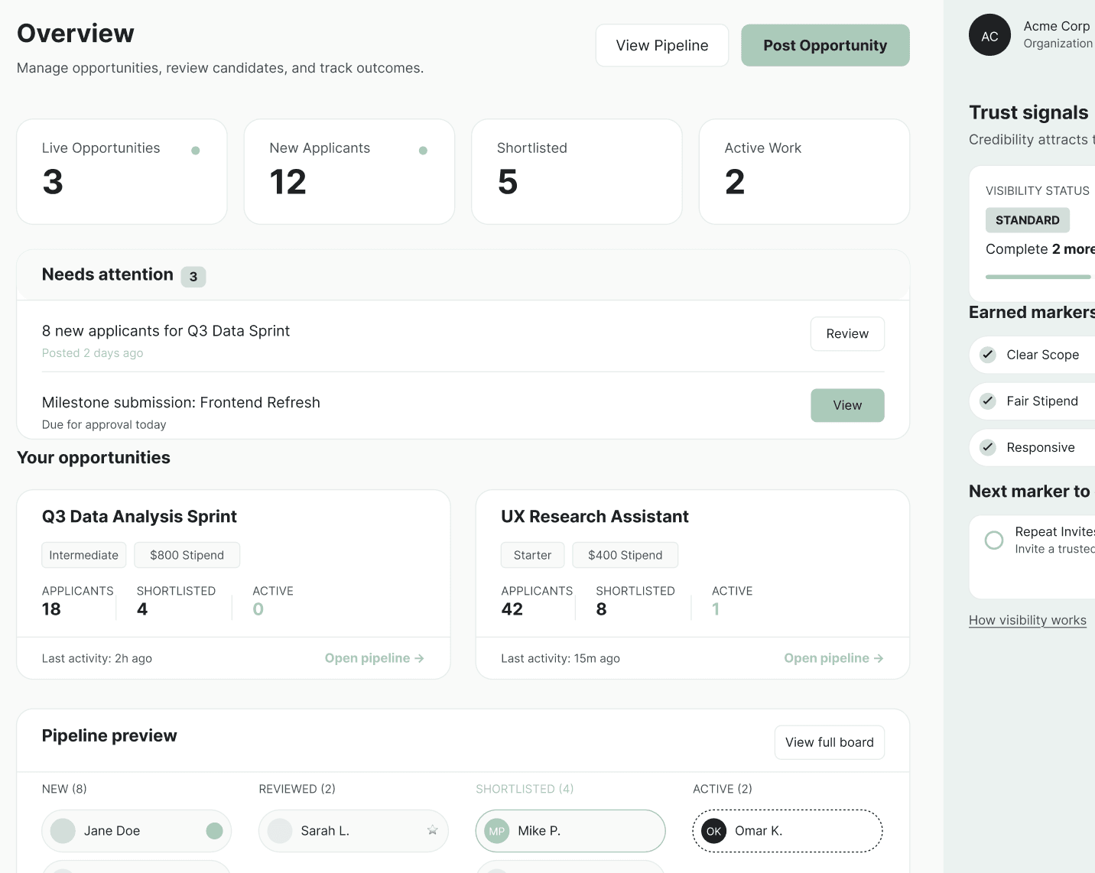
Task: Click the star icon on Sarah L.
Action: click(x=432, y=830)
